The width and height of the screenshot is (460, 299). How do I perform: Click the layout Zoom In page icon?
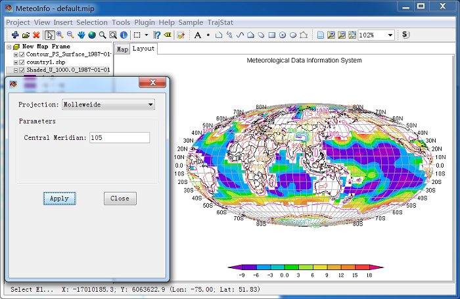(x=331, y=35)
